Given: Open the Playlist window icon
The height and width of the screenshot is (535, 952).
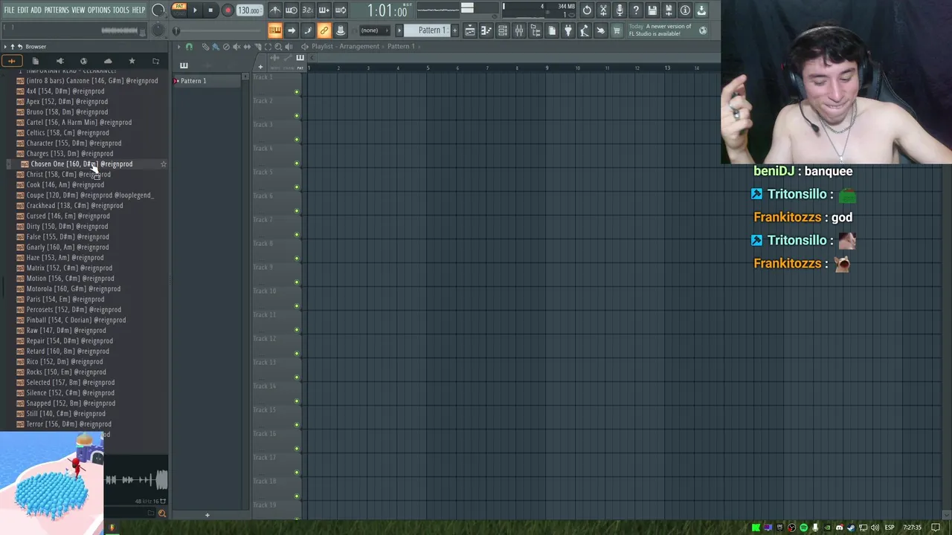Looking at the screenshot, I should click(x=470, y=30).
